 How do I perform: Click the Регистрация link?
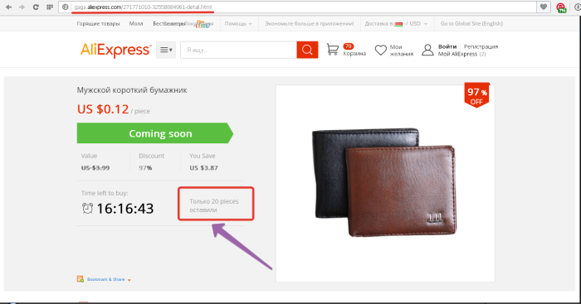481,46
